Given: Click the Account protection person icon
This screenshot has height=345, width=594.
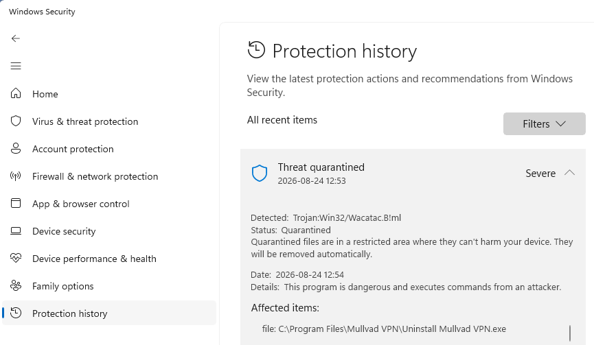Looking at the screenshot, I should (16, 149).
